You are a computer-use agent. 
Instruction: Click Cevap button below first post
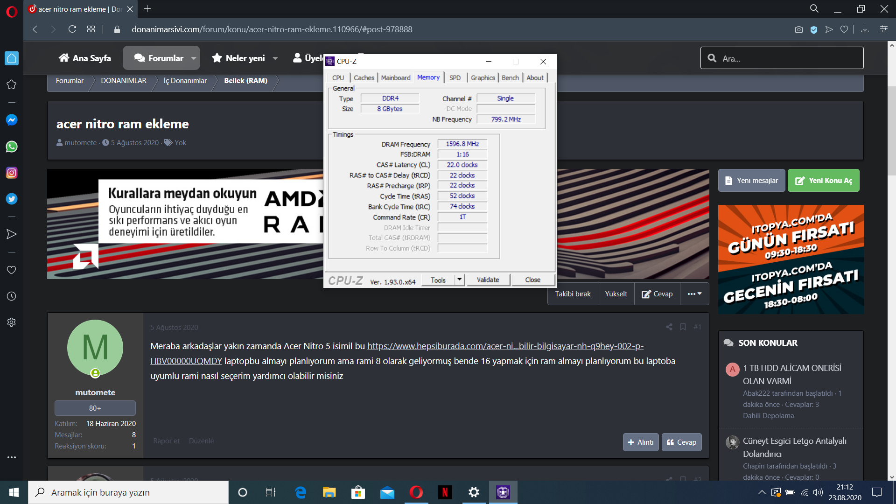tap(681, 442)
